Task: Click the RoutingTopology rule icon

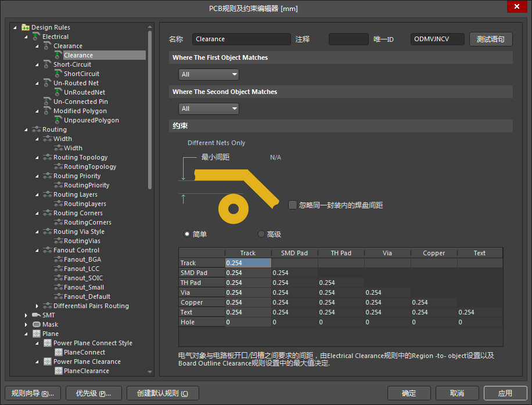Action: (x=58, y=167)
